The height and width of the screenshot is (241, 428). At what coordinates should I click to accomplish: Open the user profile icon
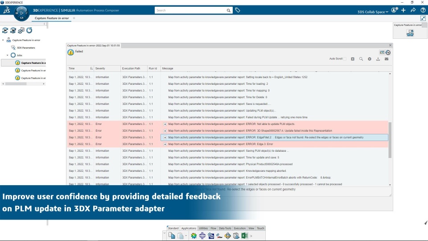(x=394, y=10)
